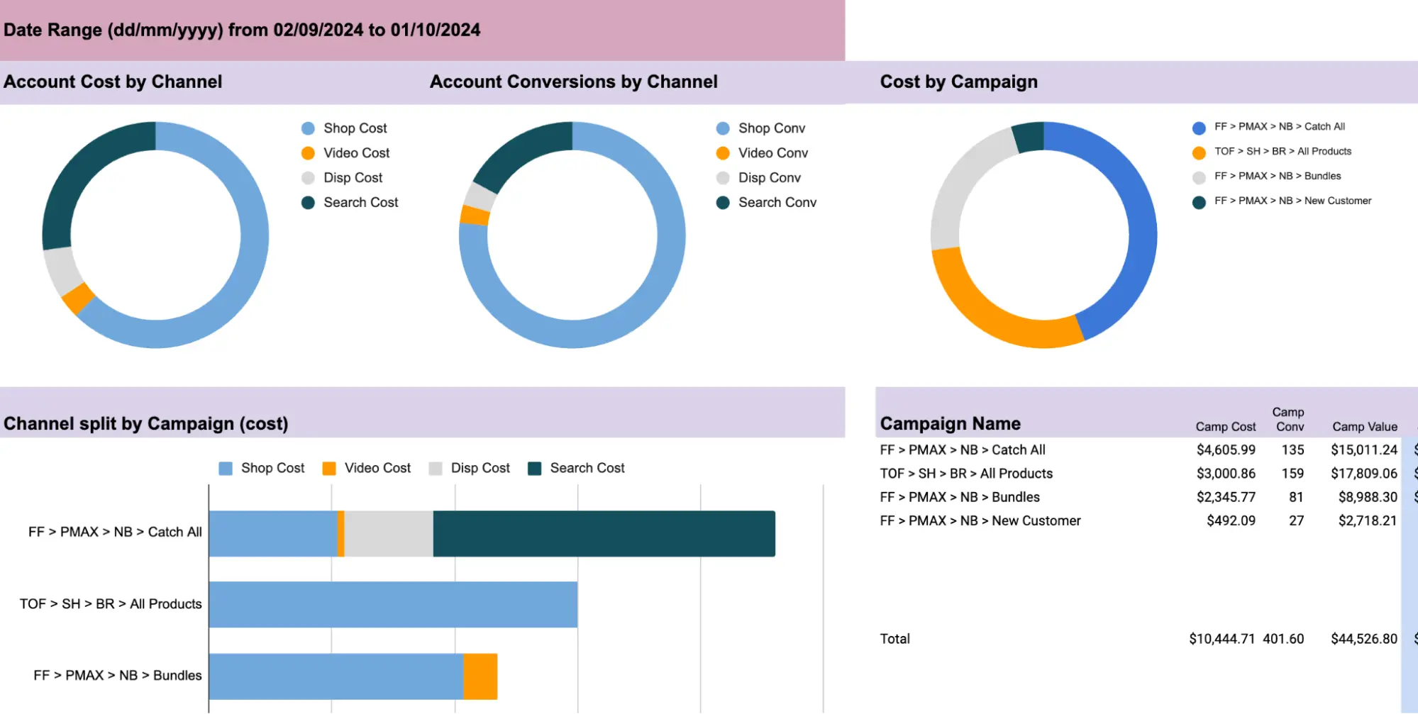Click the Channel split by Campaign (cost) heading
The width and height of the screenshot is (1418, 714).
point(146,423)
